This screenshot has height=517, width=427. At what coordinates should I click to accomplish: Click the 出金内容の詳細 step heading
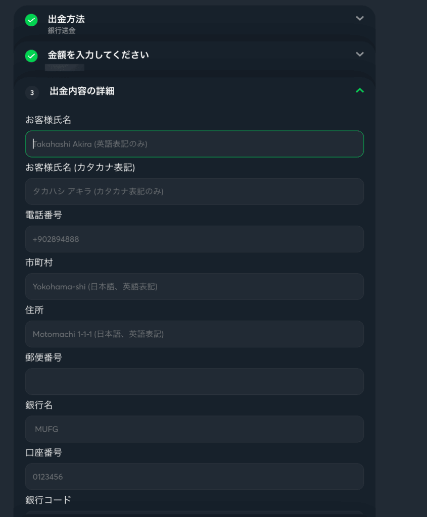pos(82,91)
